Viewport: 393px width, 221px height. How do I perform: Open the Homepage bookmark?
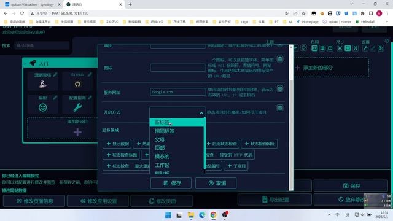307,22
